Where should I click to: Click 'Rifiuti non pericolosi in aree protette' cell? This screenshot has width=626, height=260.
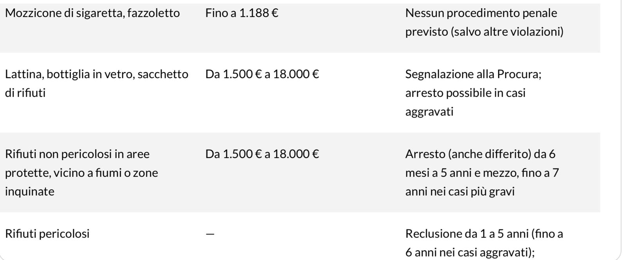pyautogui.click(x=81, y=172)
